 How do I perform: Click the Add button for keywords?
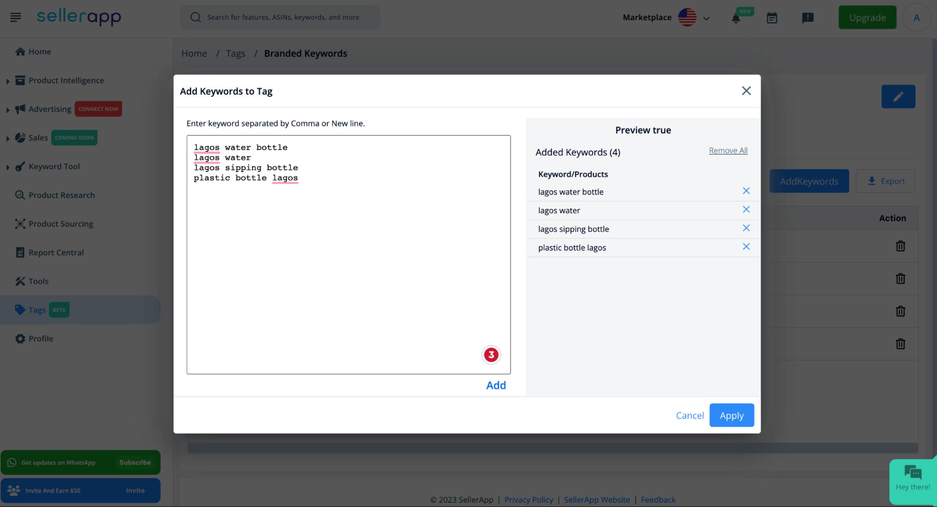pos(495,385)
